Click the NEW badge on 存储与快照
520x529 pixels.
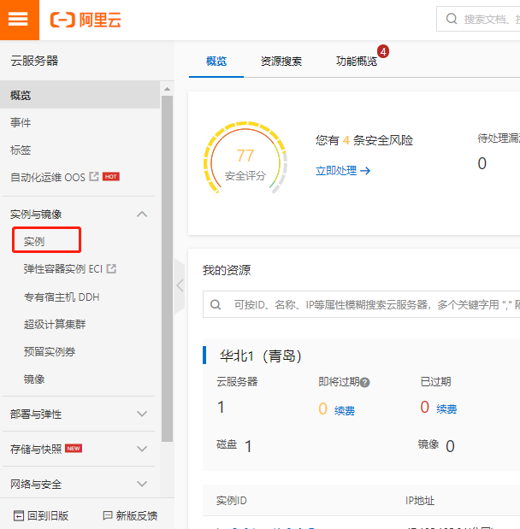click(74, 449)
